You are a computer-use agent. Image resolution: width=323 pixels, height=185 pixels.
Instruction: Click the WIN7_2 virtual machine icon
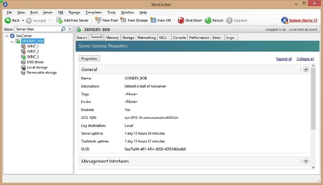coord(23,51)
